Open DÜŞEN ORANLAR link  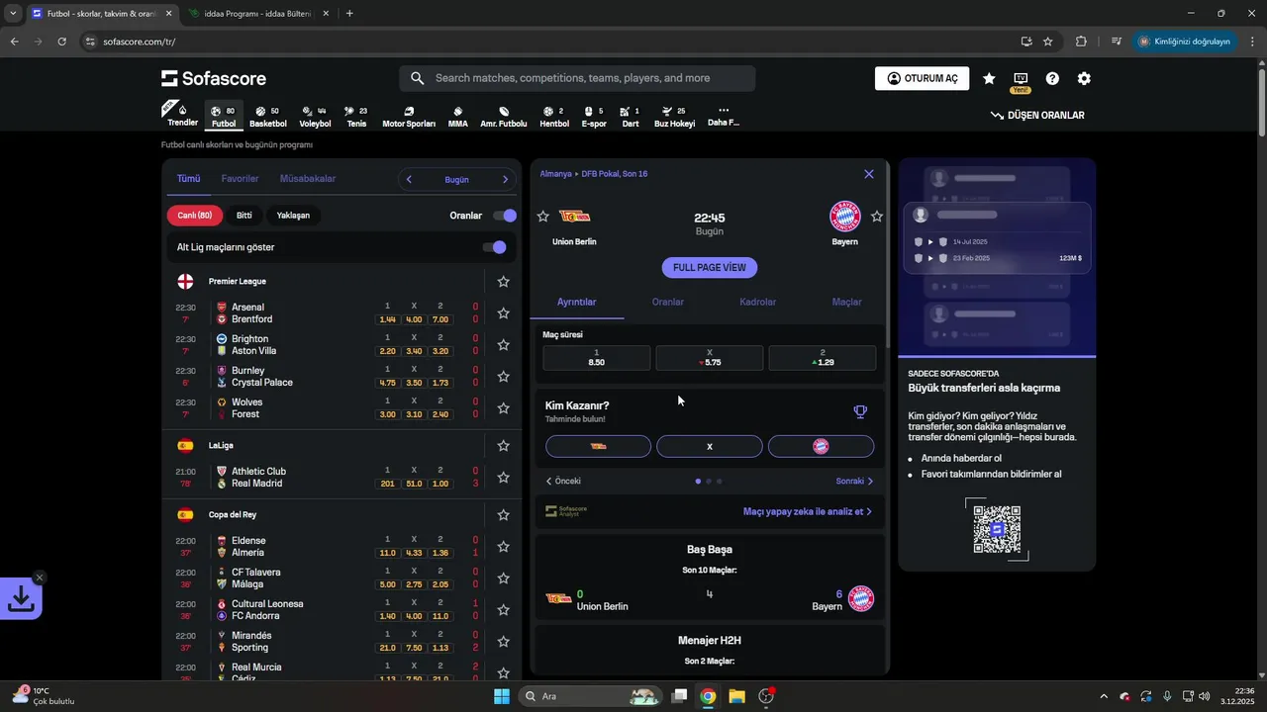pos(1037,116)
